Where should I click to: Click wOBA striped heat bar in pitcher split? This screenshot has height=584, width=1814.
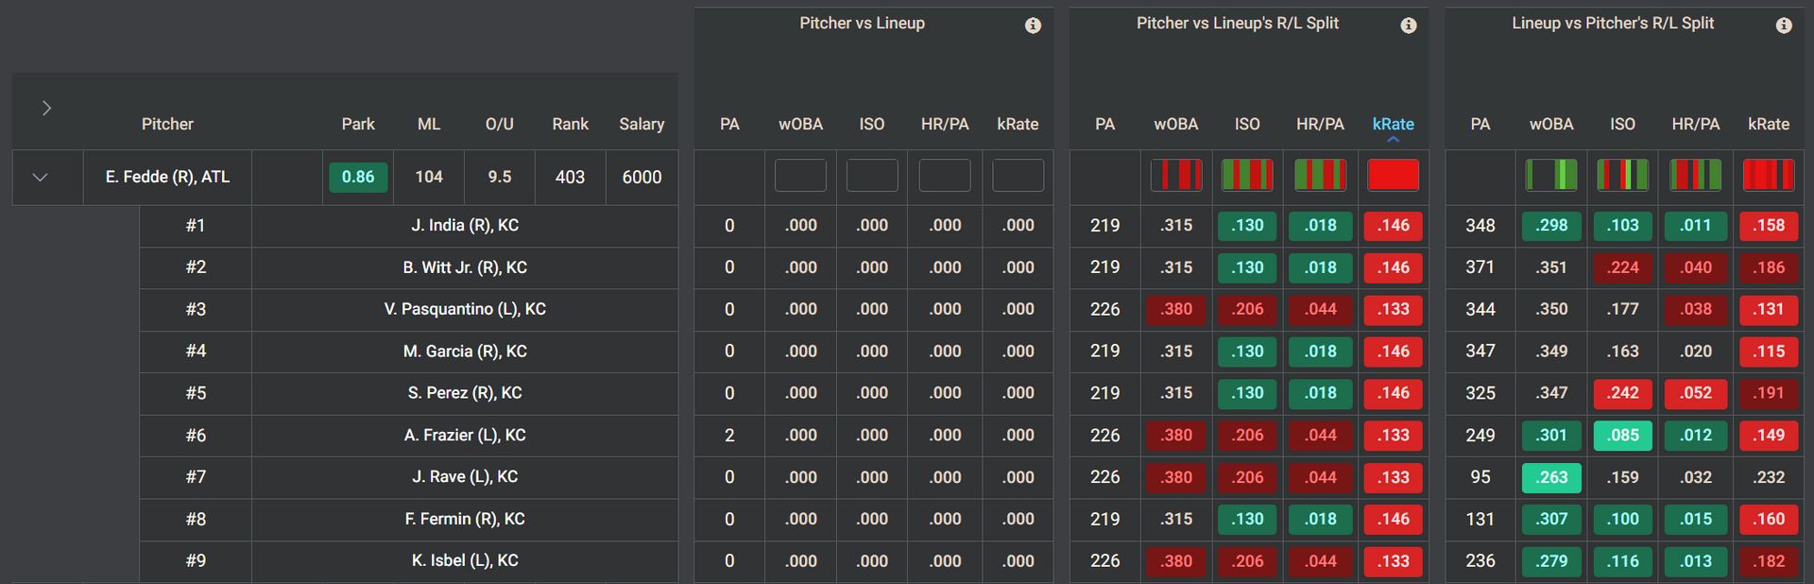[x=1175, y=176]
